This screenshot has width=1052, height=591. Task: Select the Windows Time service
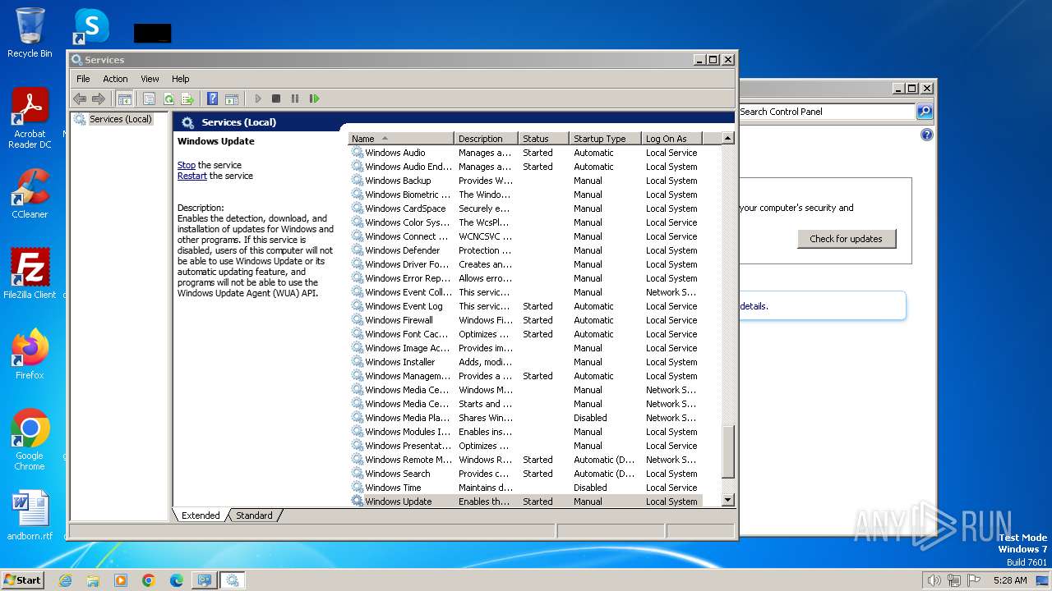coord(526,488)
